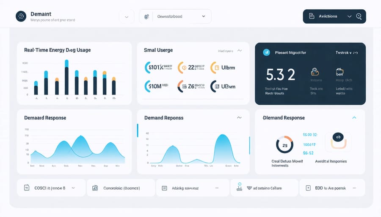Screen dimensions: 381x217
Task: Click the box icon labeled bex
Action: (x=340, y=72)
